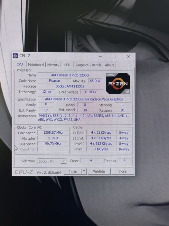Screen dimensions: 169x226
Task: Click the Level 2 value 4 x 512 KBytes
Action: (101, 144)
